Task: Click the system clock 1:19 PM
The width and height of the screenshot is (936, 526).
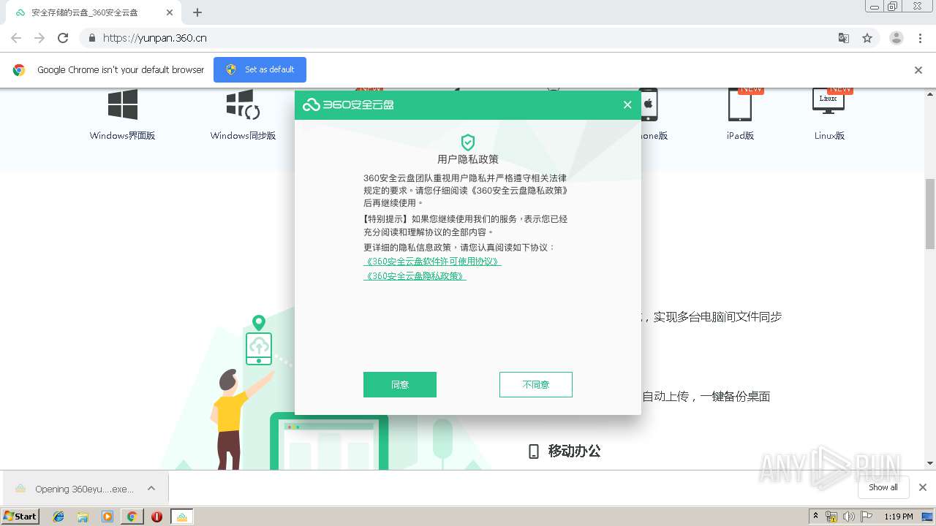Action: coord(899,517)
